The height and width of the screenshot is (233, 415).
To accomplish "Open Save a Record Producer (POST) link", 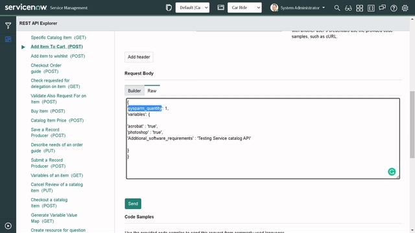I will click(48, 133).
